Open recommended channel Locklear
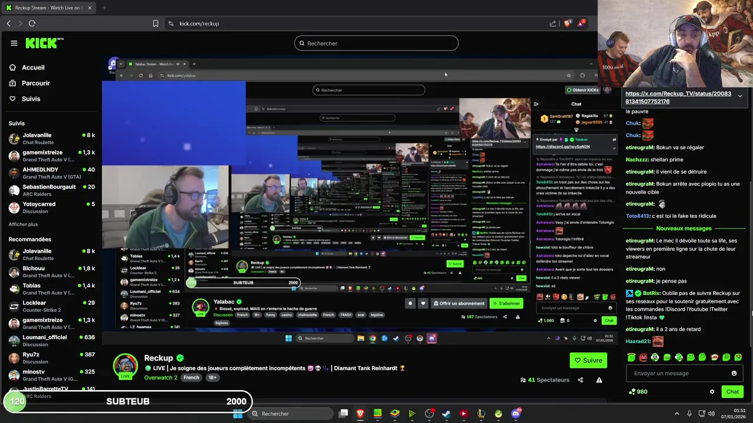This screenshot has width=753, height=423. click(x=52, y=306)
